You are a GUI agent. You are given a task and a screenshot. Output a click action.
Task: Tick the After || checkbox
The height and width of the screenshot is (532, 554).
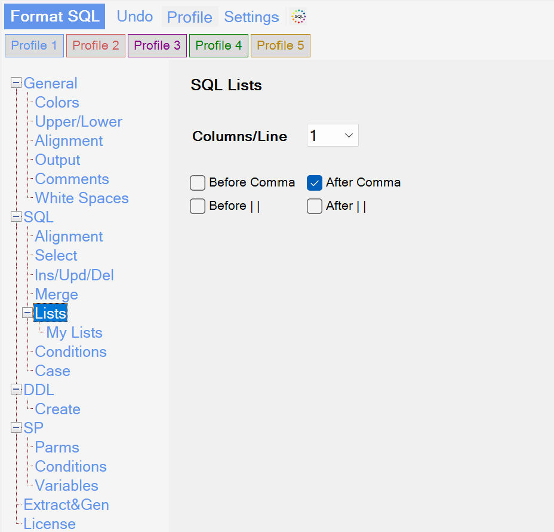click(315, 206)
